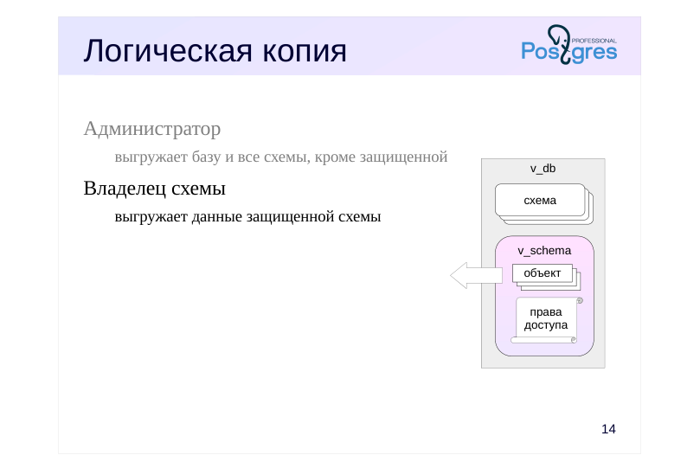
Task: Click the Postgres Professional logo
Action: click(568, 45)
